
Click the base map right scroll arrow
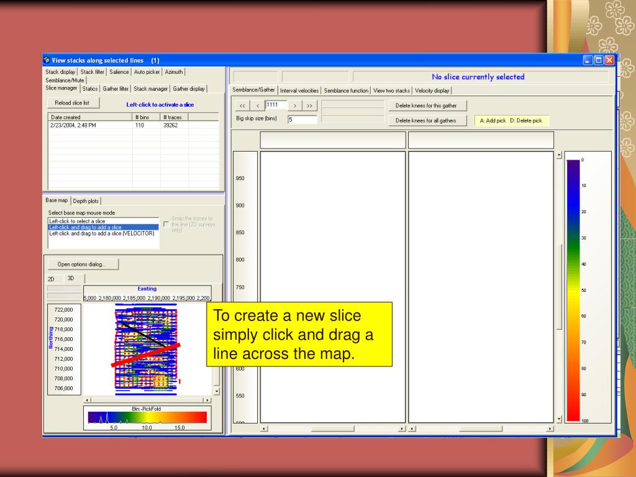207,400
